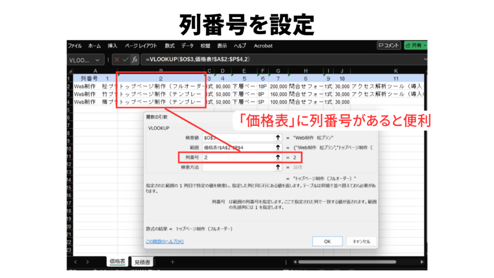494x278 pixels.
Task: Click the header cell with value 8
Action: (305, 79)
